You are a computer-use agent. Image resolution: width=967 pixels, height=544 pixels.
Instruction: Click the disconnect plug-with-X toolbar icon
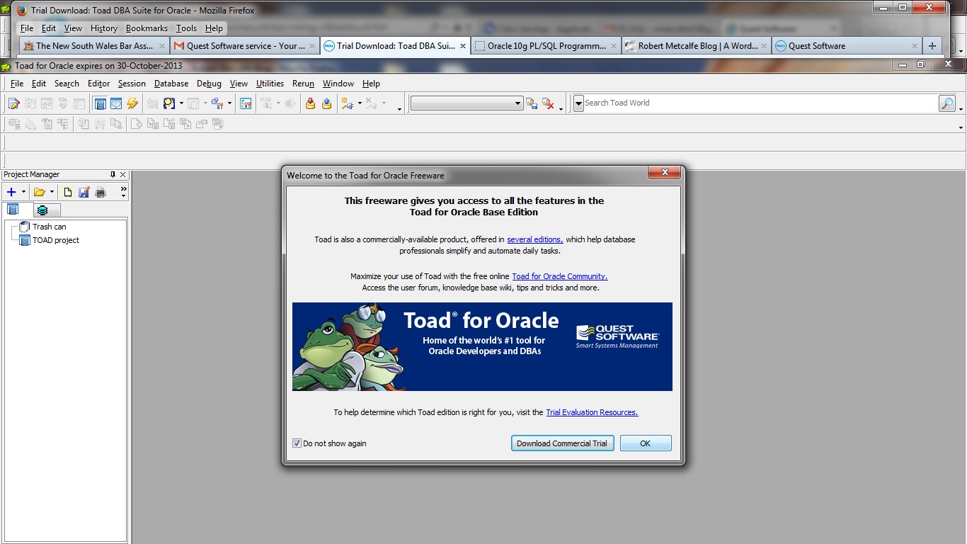coord(371,103)
